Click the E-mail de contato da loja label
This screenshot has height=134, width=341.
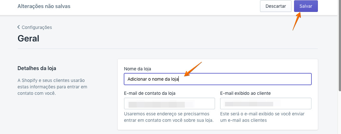point(149,93)
